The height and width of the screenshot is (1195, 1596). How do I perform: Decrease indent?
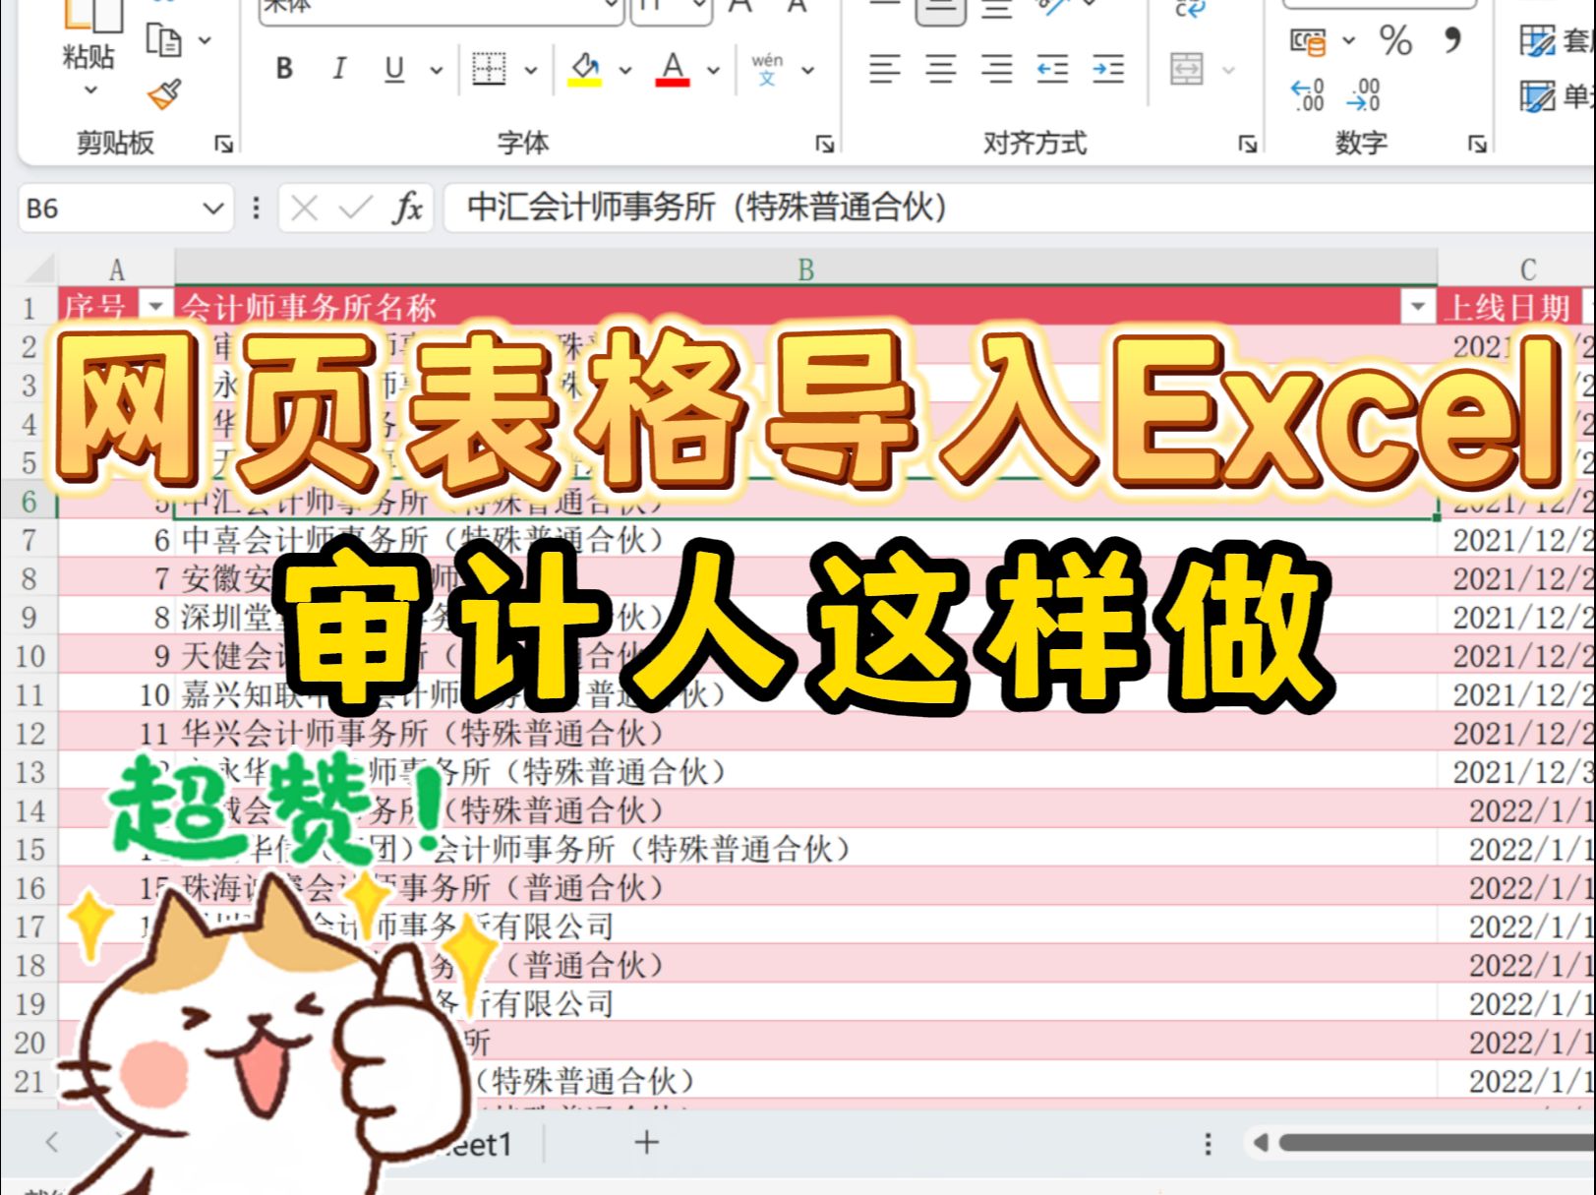pyautogui.click(x=1052, y=69)
